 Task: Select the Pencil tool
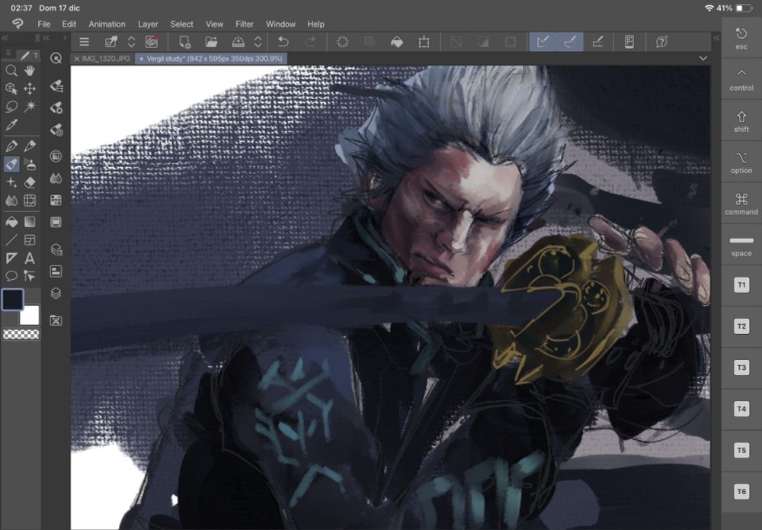pos(30,146)
